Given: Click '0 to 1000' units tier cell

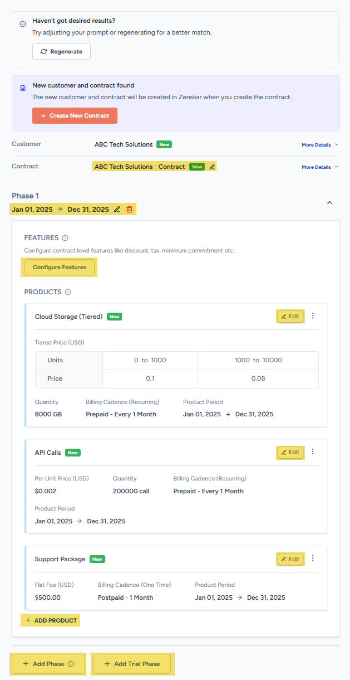Looking at the screenshot, I should pos(150,360).
